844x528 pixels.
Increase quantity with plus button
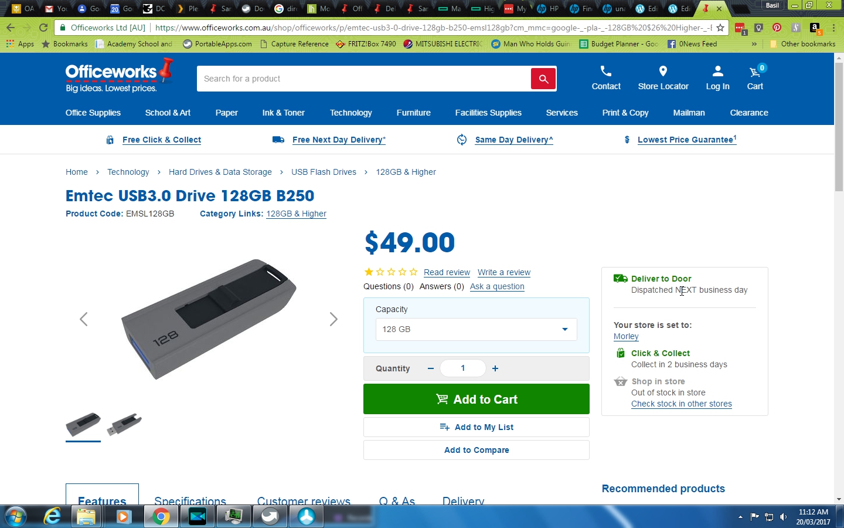click(x=495, y=368)
